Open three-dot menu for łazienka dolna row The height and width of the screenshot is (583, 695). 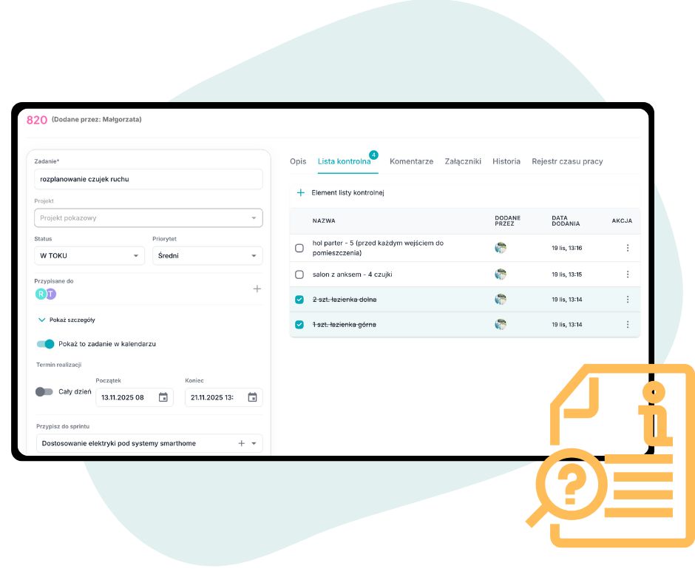[627, 300]
